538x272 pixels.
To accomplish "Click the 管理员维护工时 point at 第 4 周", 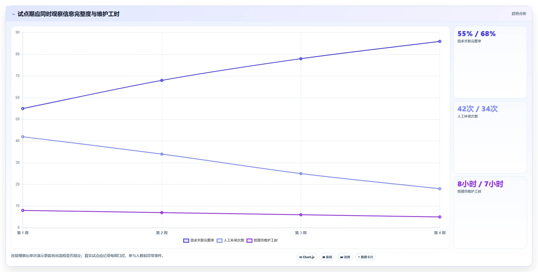I will 440,217.
